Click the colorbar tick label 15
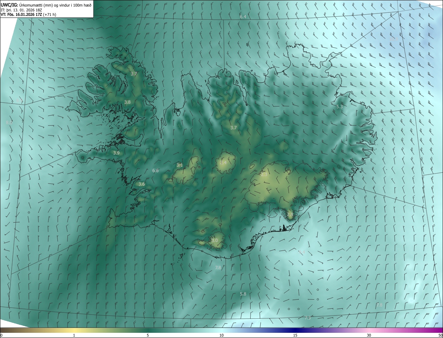Viewport: 443px width, 338px height. point(295,335)
